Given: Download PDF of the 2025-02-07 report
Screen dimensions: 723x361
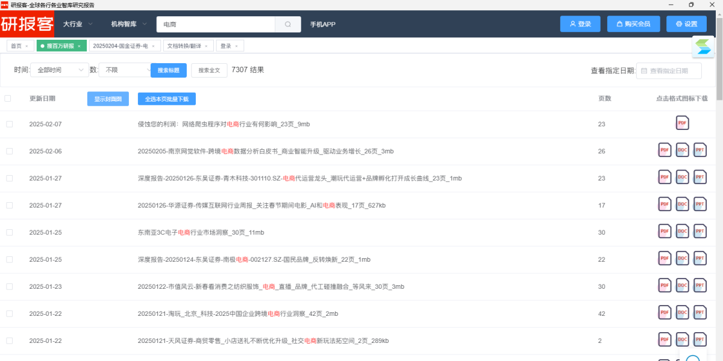Looking at the screenshot, I should 682,123.
